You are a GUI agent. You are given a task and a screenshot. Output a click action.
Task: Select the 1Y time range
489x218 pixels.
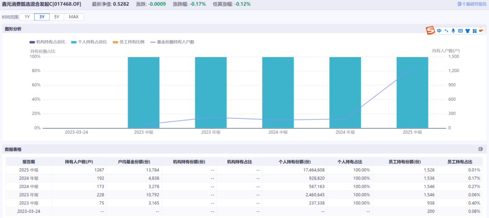pos(27,17)
